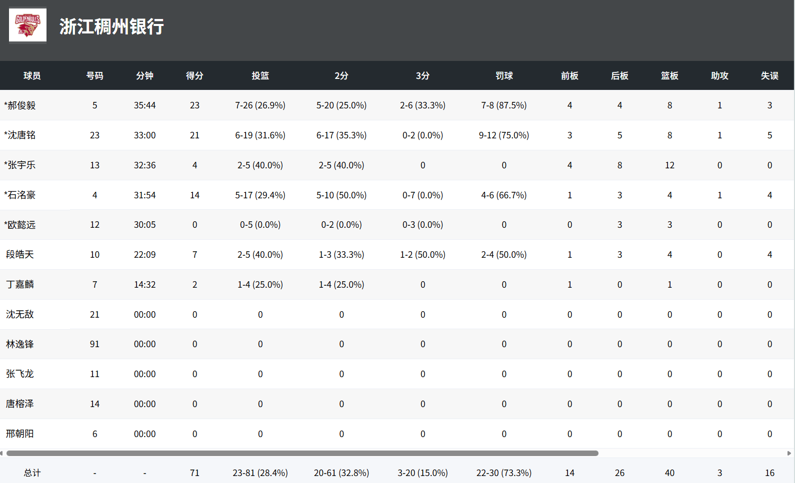Click the left scrollbar arrow
Image resolution: width=795 pixels, height=483 pixels.
pos(1,454)
